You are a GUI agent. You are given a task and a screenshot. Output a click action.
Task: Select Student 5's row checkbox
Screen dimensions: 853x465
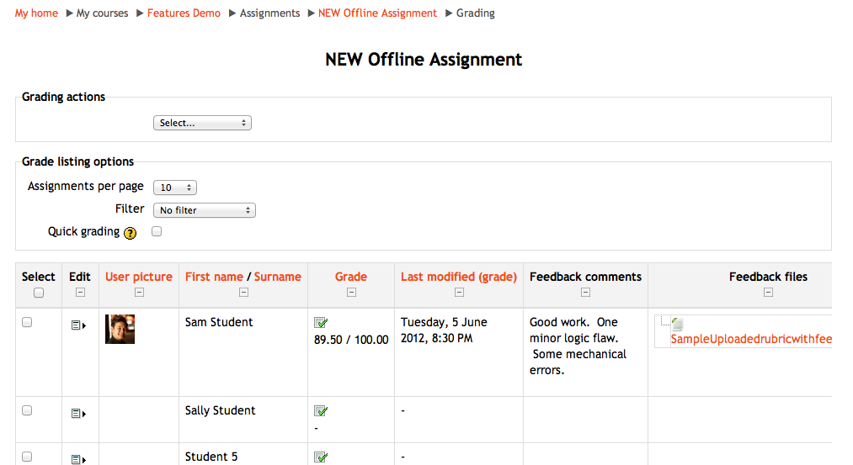(27, 457)
